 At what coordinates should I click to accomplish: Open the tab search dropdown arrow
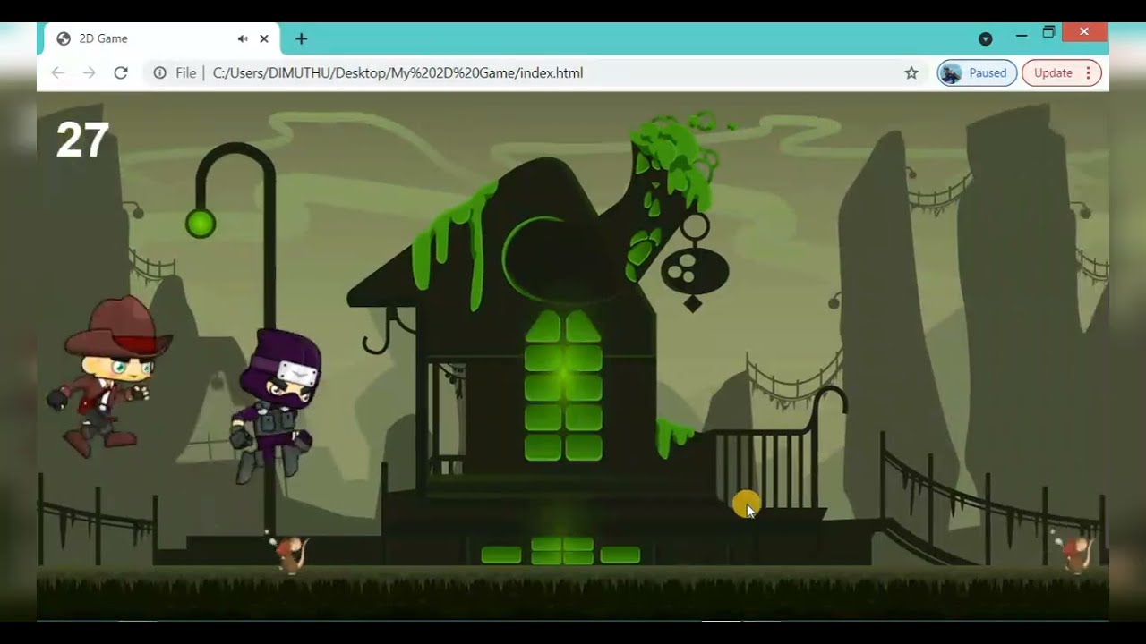[986, 38]
